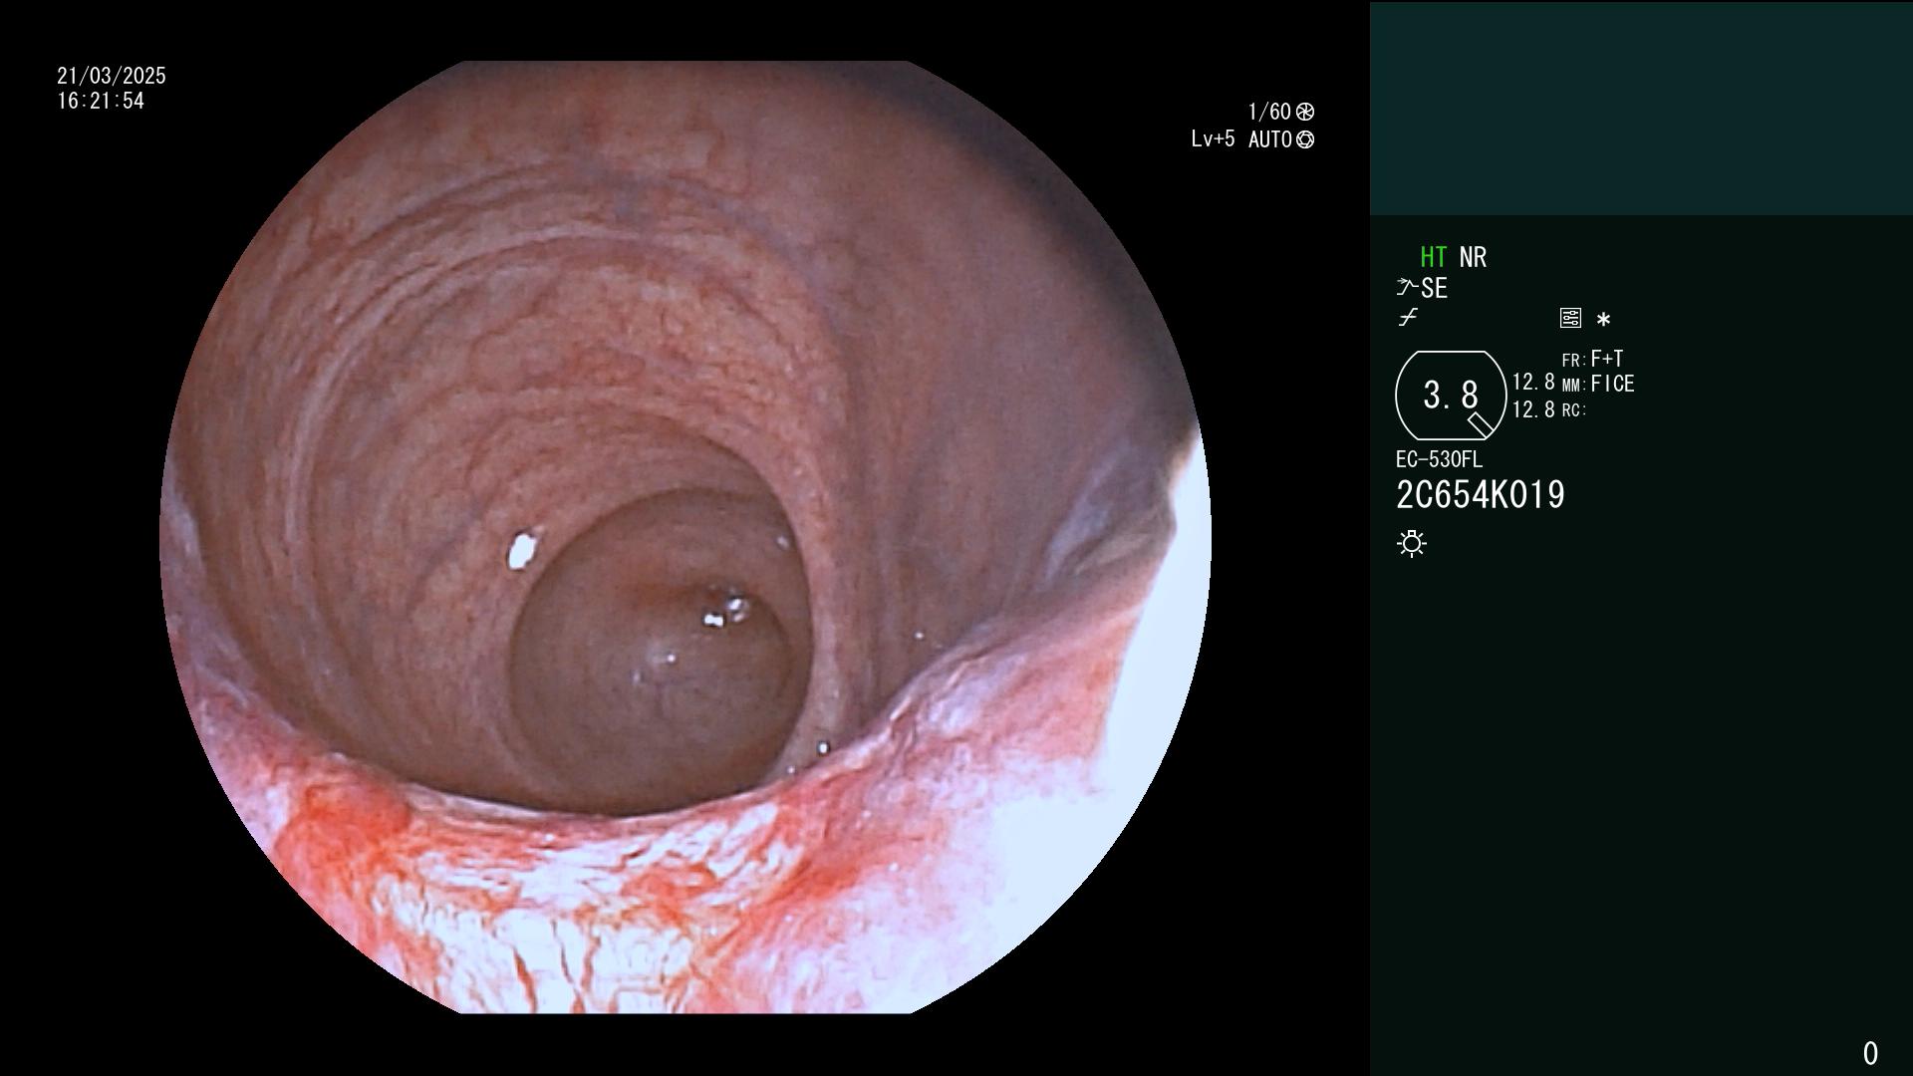Viewport: 1913px width, 1076px height.
Task: Click the AUTO iris mode text
Action: pyautogui.click(x=1270, y=139)
